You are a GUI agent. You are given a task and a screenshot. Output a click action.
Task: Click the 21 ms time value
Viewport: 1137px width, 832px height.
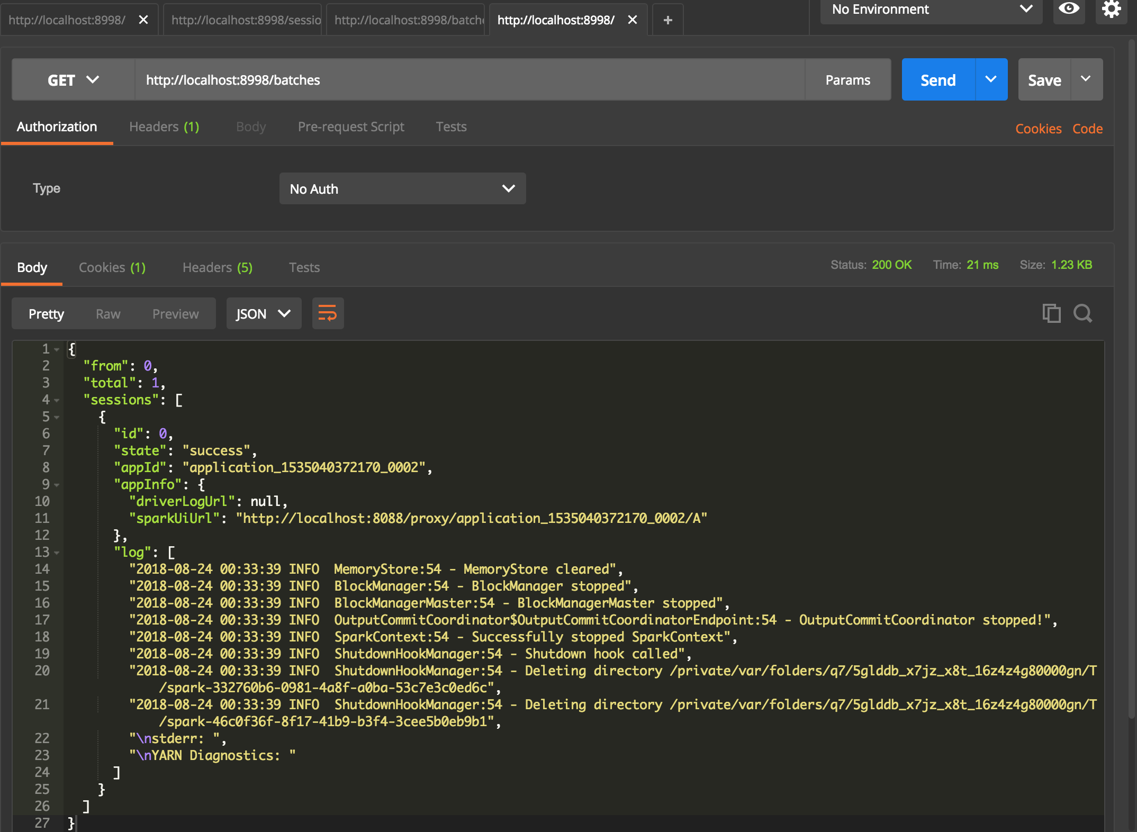pos(982,265)
